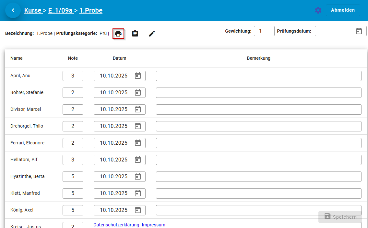Click the Prüfungsdatum date field
The image size is (368, 228).
(340, 31)
